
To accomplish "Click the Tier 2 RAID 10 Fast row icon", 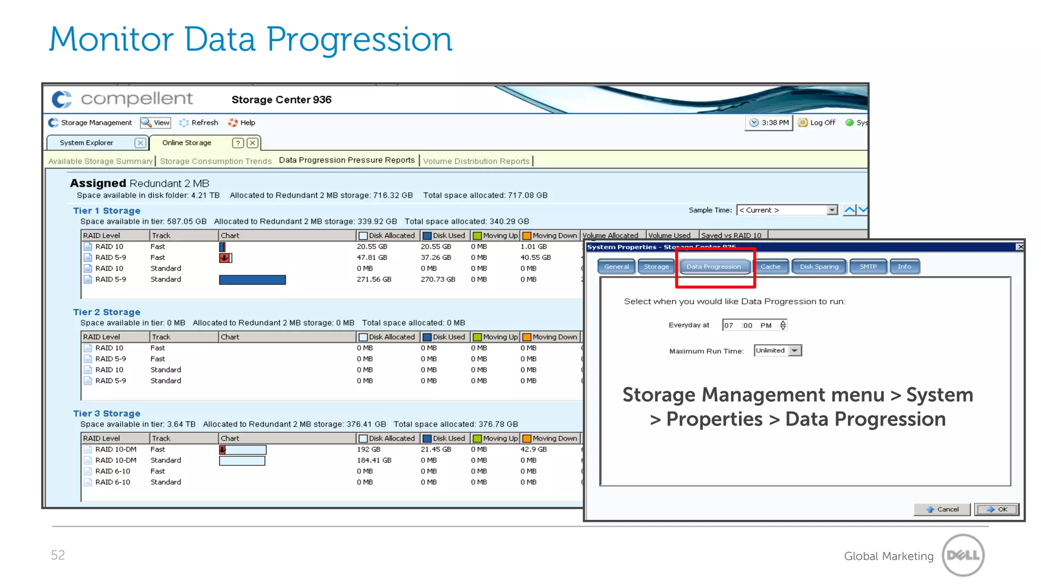I will (87, 348).
